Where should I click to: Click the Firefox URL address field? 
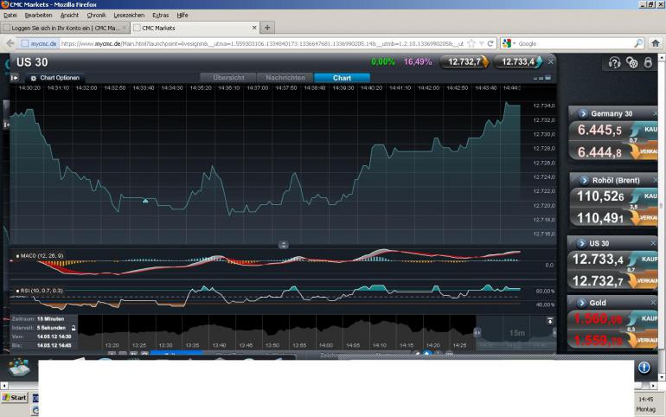[x=261, y=43]
